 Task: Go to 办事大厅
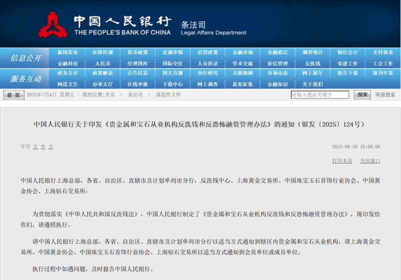pos(102,84)
